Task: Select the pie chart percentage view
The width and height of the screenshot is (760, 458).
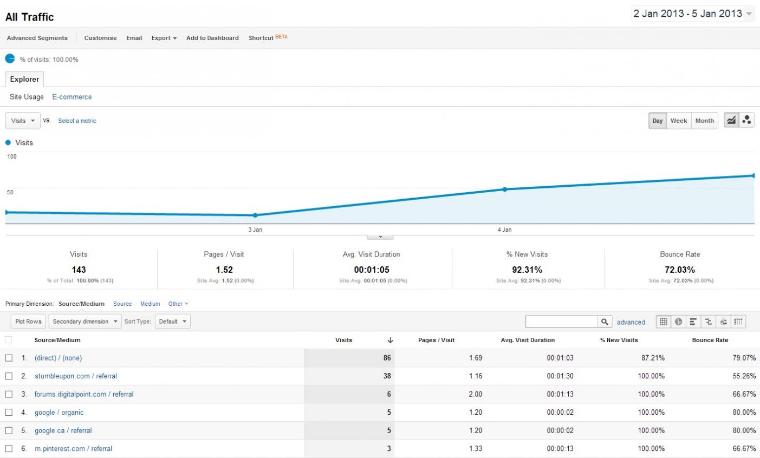Action: point(678,322)
